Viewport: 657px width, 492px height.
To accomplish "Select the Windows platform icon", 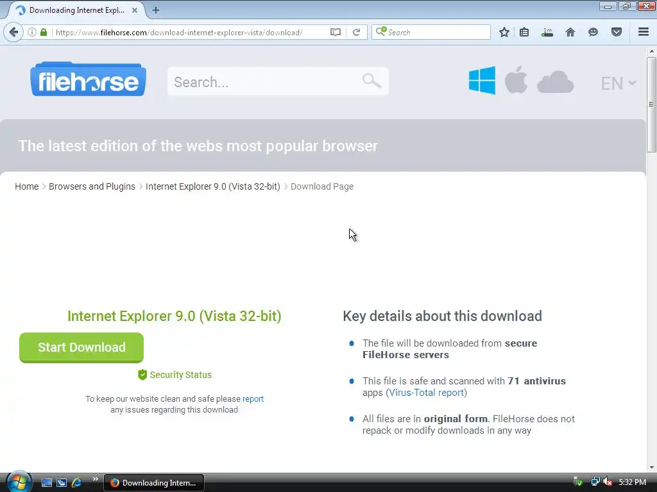I will click(482, 80).
